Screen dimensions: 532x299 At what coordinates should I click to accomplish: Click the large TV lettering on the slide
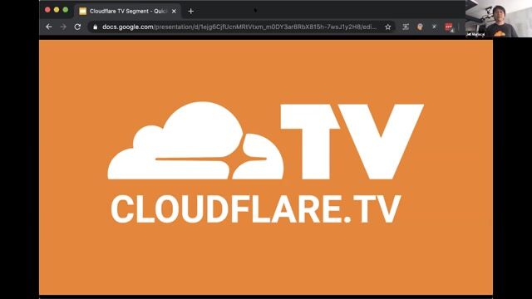[352, 142]
